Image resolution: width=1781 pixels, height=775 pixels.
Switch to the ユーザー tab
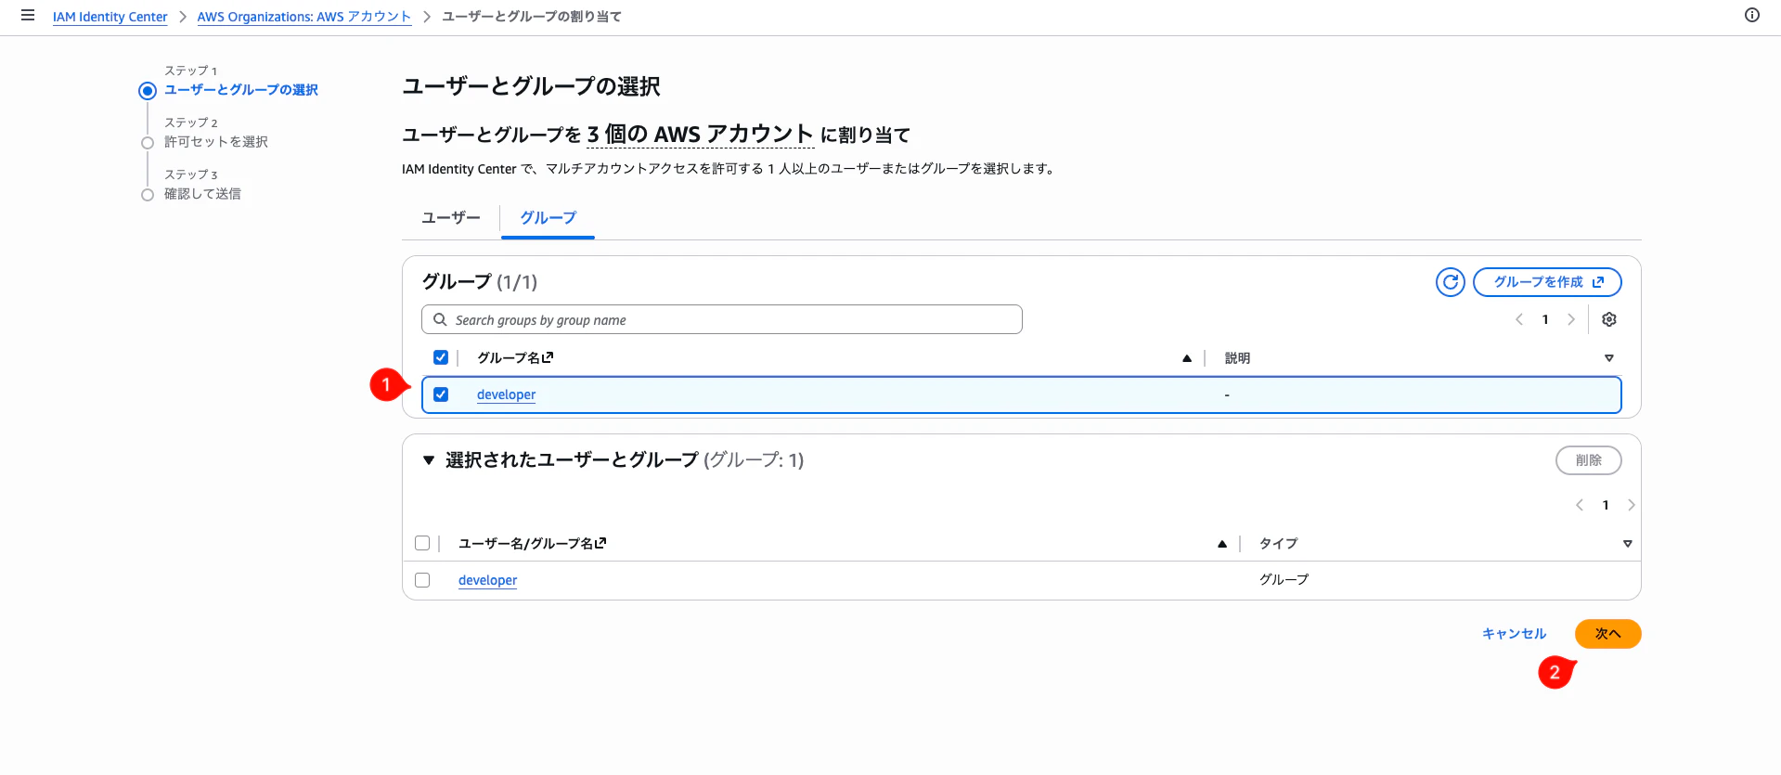pos(451,218)
